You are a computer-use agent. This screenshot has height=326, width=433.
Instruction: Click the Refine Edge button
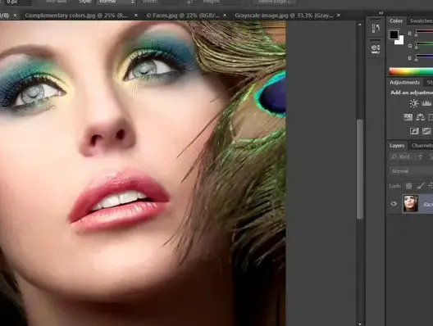click(274, 2)
